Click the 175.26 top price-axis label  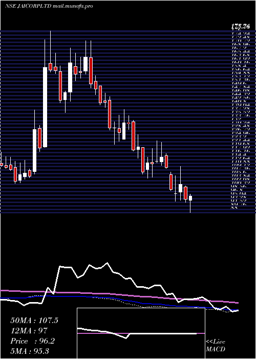click(240, 27)
